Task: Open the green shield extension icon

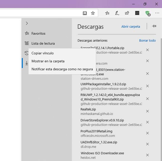Action: pyautogui.click(x=148, y=13)
